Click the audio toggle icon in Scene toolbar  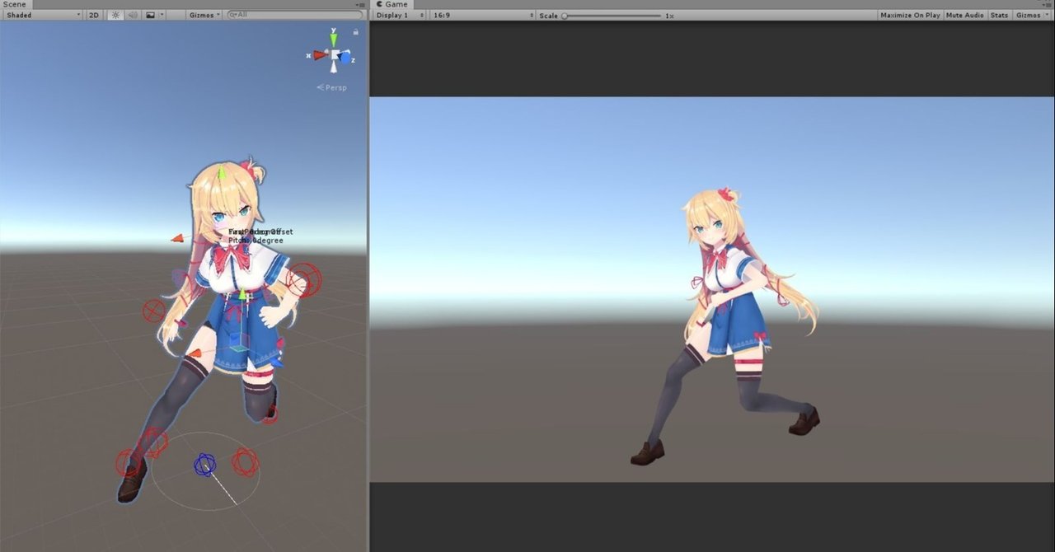pyautogui.click(x=131, y=14)
